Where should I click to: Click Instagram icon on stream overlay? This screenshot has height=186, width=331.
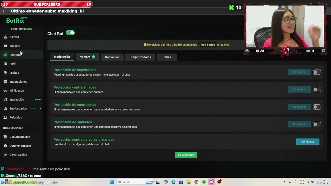coord(247,51)
